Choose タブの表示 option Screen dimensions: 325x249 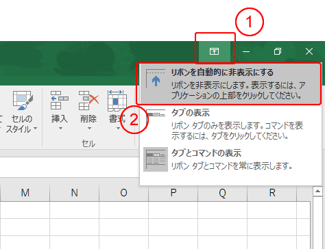tap(230, 124)
